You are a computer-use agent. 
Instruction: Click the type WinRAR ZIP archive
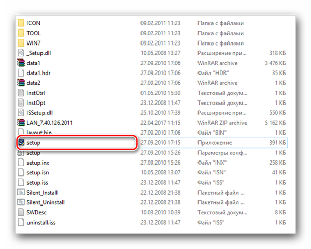tap(222, 123)
